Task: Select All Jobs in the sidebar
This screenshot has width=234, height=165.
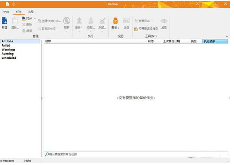Action: (20, 41)
